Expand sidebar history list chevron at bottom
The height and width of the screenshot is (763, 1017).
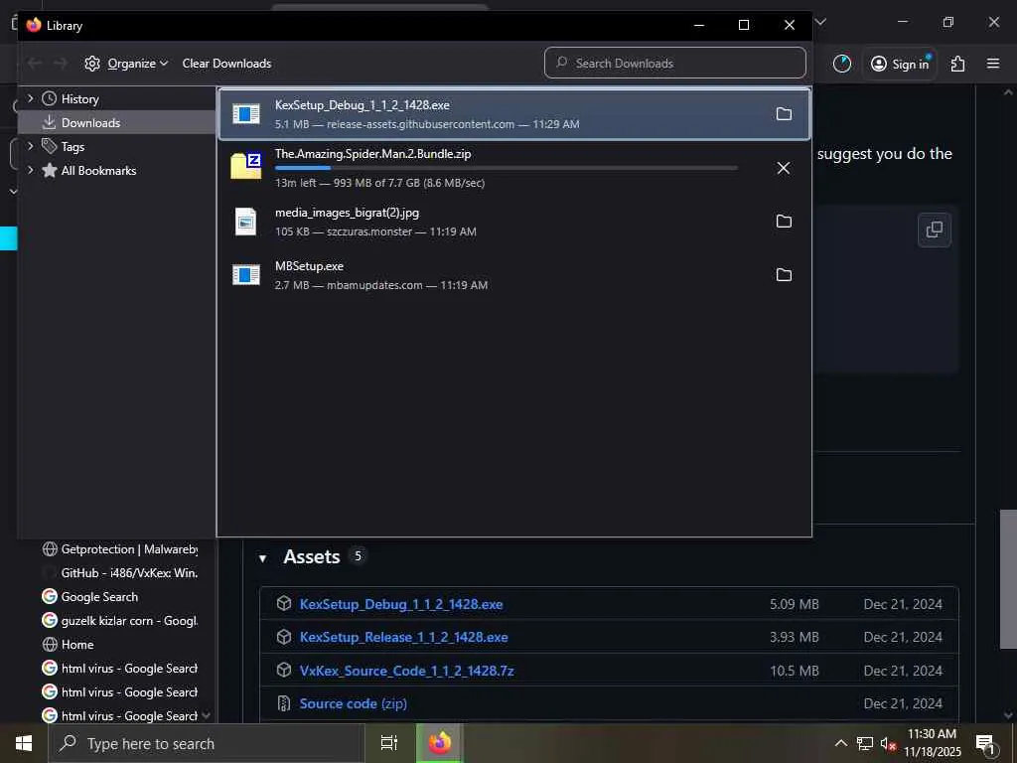click(207, 715)
